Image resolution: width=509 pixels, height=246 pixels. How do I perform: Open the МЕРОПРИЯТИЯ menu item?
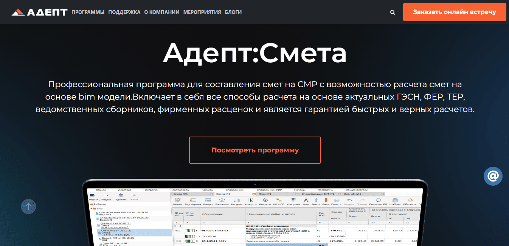(x=202, y=12)
